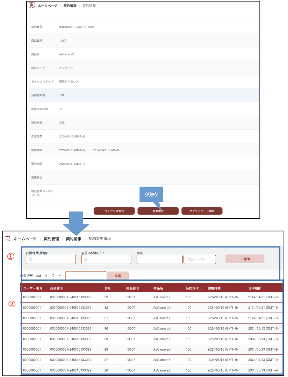288x377 pixels.
Task: Focus the 商品キーワード input field
Action: (199, 260)
